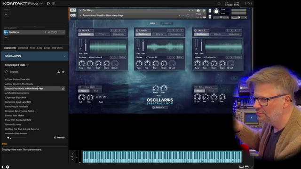Go to previous snapshot arrow
The height and width of the screenshot is (169, 301).
[x=180, y=15]
